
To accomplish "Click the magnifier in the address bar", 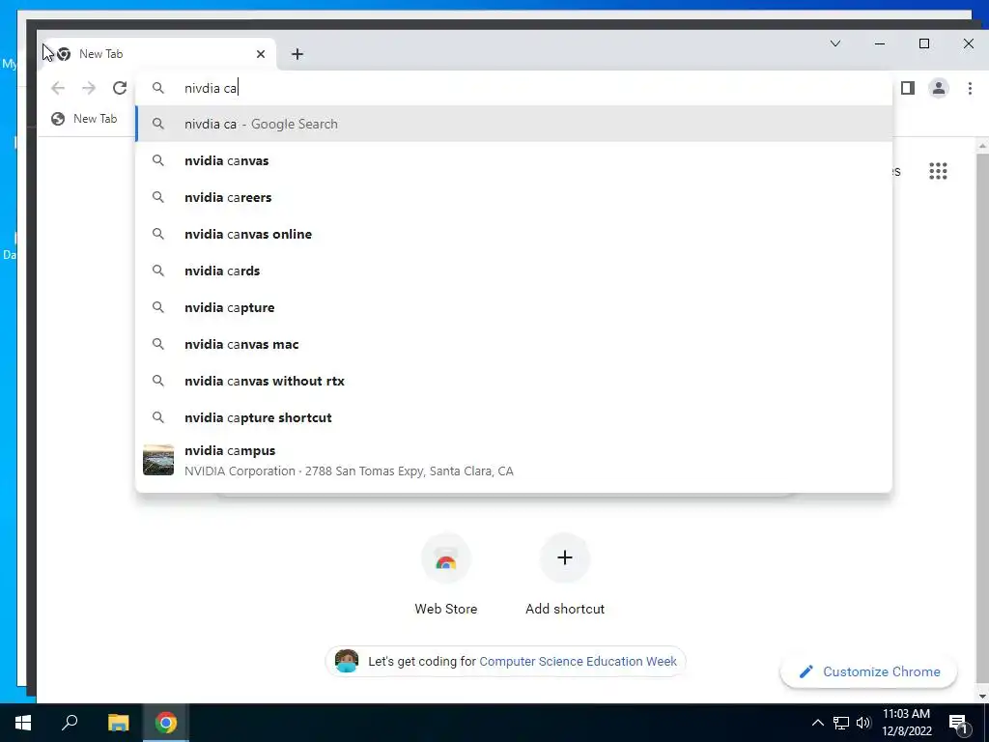I will 158,88.
